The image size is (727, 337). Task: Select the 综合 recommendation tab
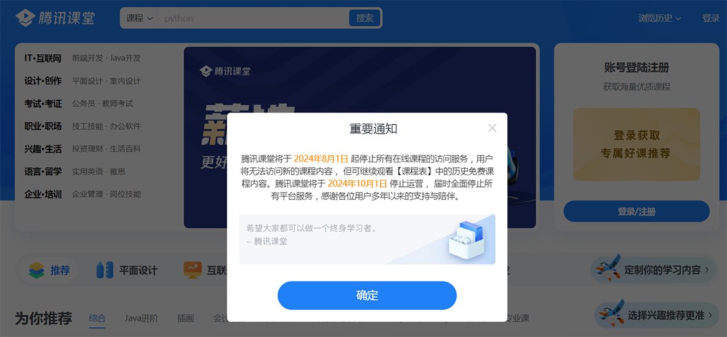pyautogui.click(x=97, y=319)
